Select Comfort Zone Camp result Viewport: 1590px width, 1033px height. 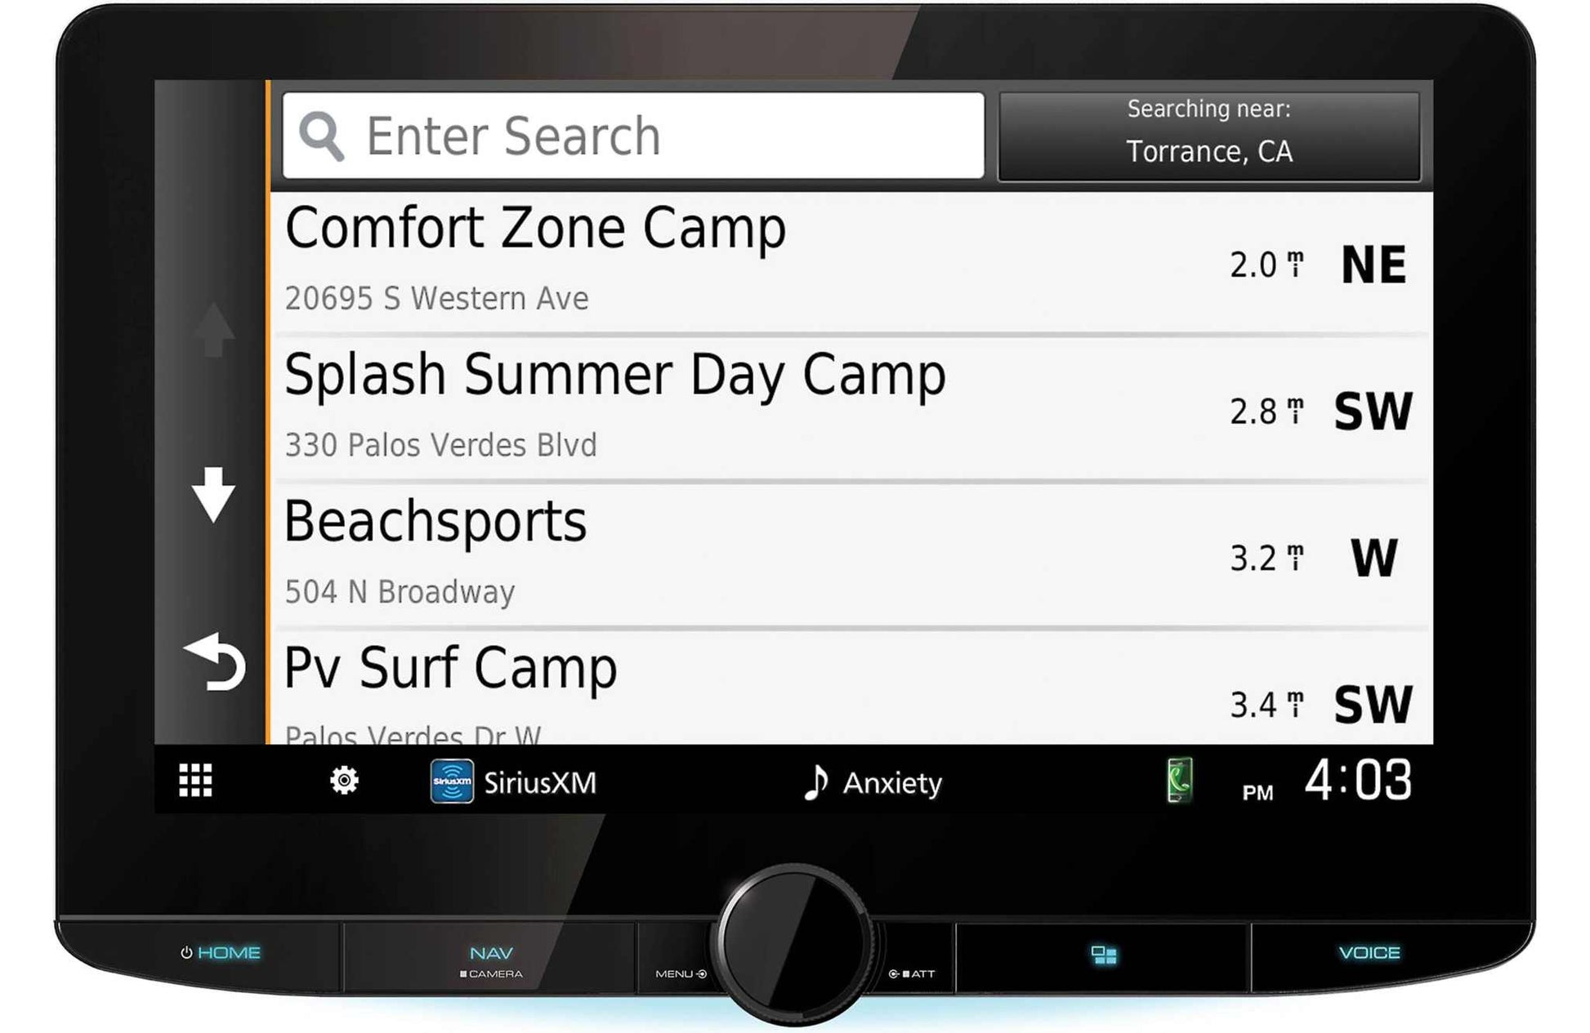pos(851,263)
